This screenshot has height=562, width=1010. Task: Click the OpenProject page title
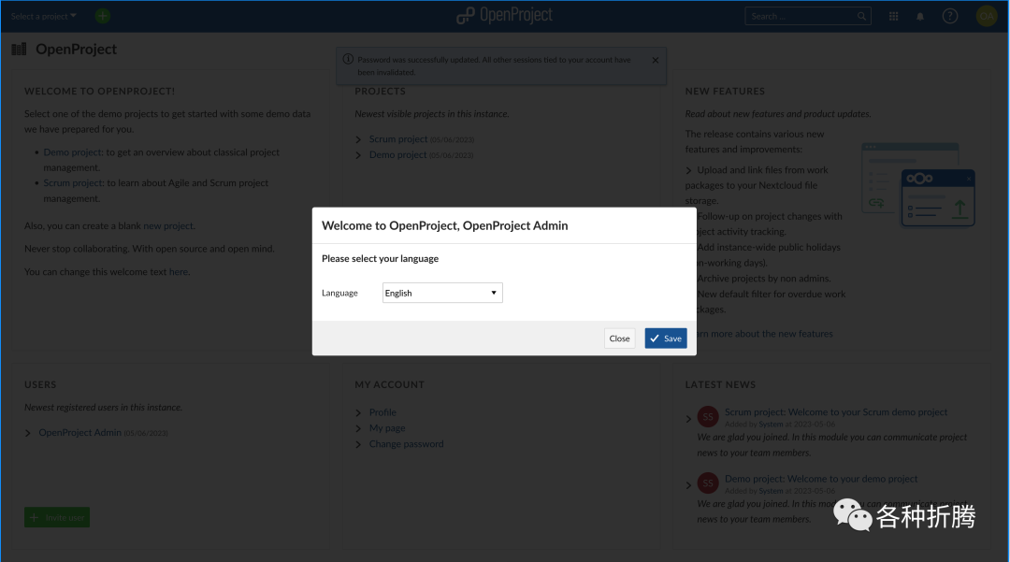click(x=76, y=49)
